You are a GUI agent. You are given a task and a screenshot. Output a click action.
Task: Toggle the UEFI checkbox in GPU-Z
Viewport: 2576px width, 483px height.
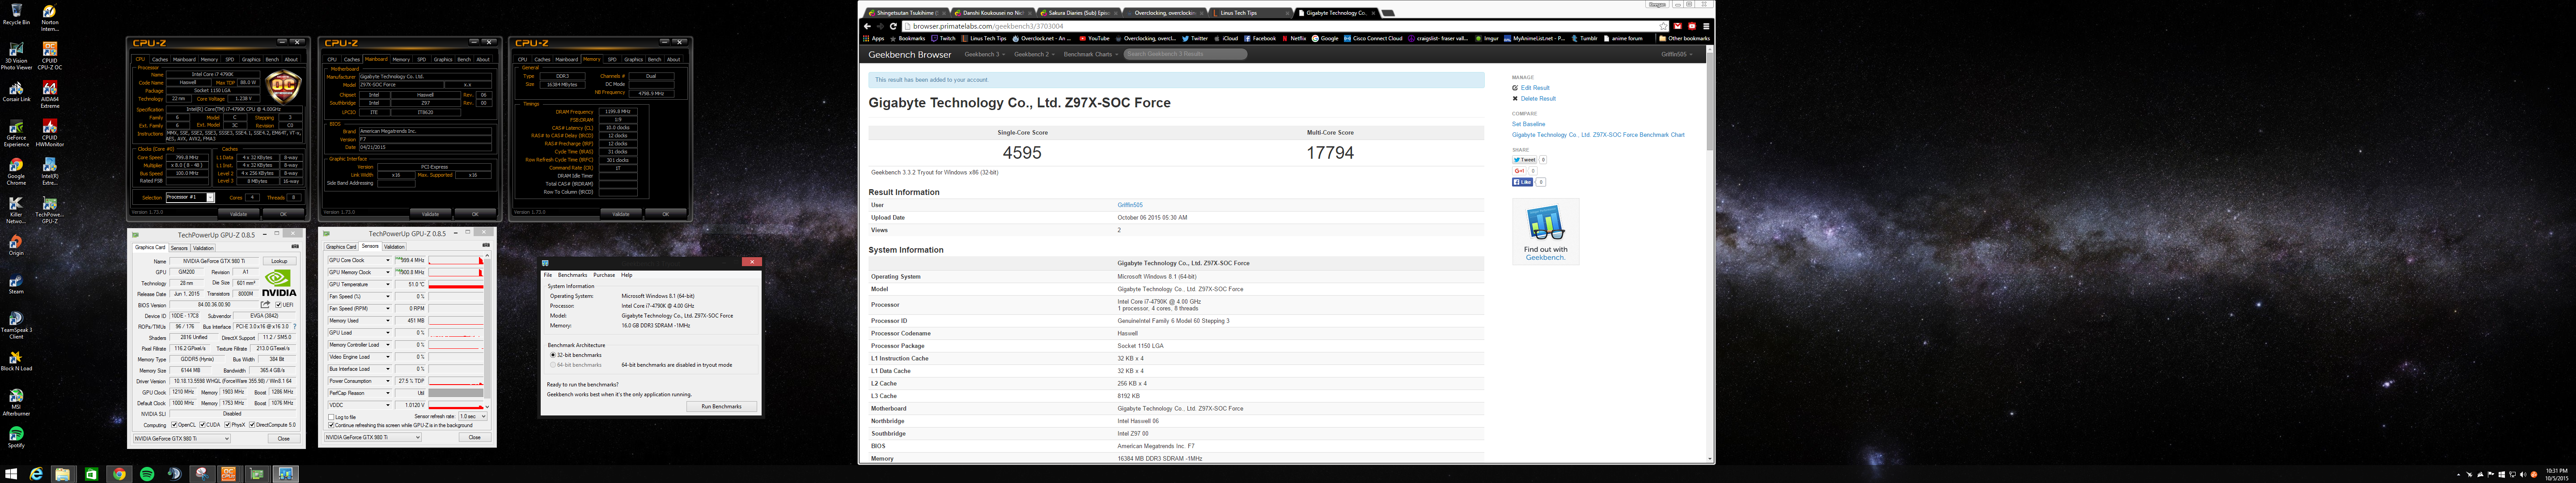tap(279, 305)
